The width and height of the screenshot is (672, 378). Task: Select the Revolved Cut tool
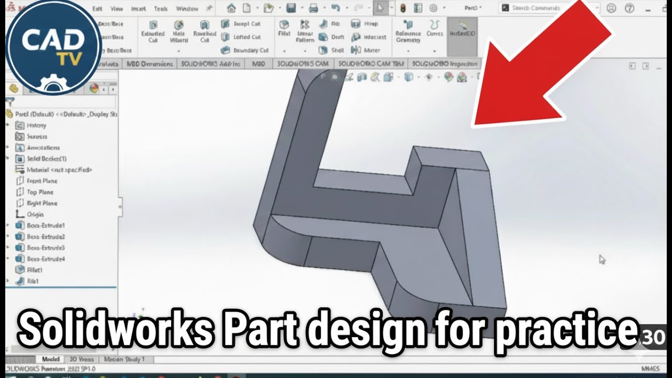[x=205, y=31]
